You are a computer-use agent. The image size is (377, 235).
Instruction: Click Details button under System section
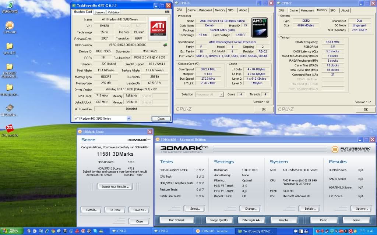point(310,209)
